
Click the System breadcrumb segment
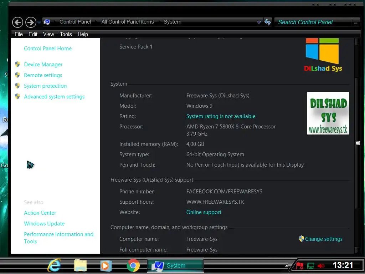pyautogui.click(x=172, y=22)
